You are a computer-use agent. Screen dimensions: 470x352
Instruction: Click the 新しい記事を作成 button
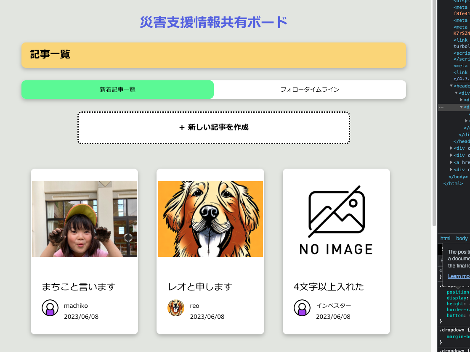213,127
